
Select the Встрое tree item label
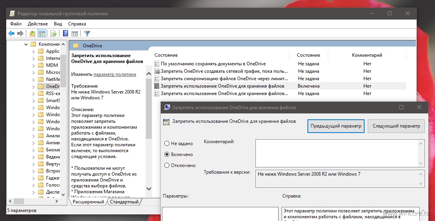(x=53, y=171)
